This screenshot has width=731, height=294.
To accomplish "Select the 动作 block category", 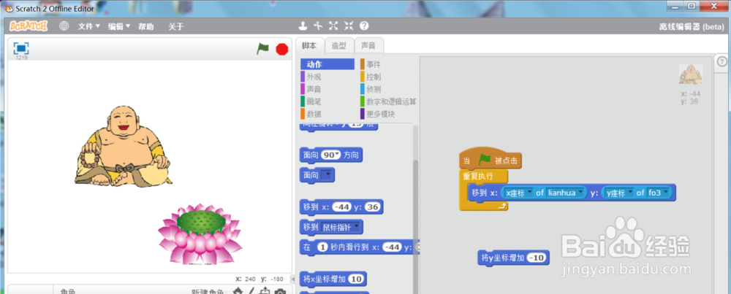I will click(327, 64).
